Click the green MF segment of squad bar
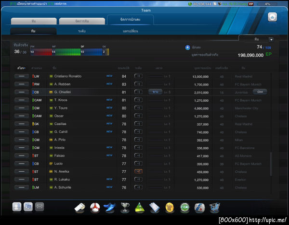289x225 pixels. click(x=66, y=52)
